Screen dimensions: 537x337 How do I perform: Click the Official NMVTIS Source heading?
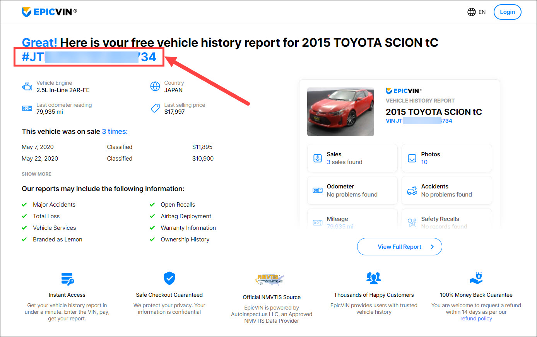pyautogui.click(x=272, y=297)
